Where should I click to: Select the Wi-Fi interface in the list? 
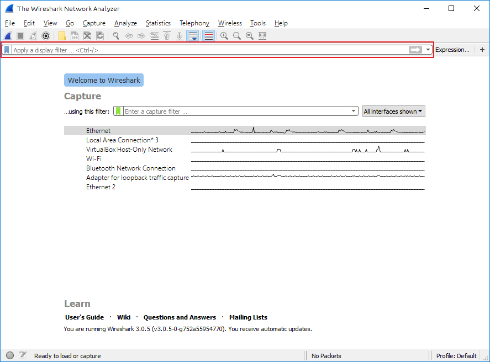coord(94,159)
